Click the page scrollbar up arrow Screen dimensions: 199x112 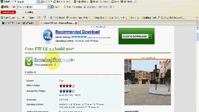tap(197, 28)
